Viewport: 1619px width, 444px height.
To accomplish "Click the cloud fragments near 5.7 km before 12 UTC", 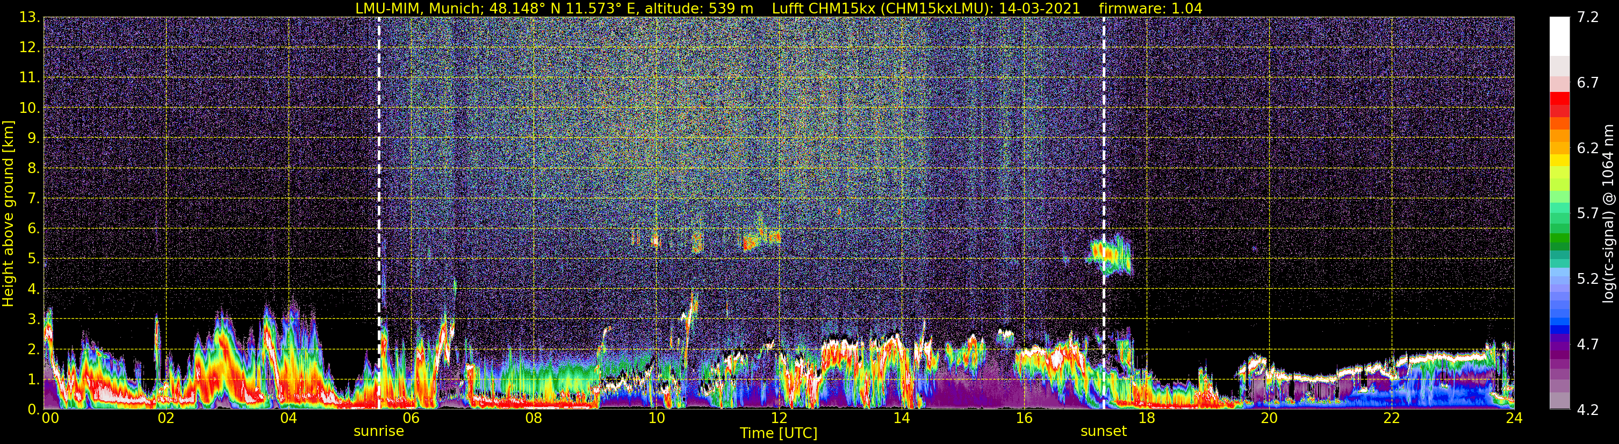I will [x=762, y=239].
